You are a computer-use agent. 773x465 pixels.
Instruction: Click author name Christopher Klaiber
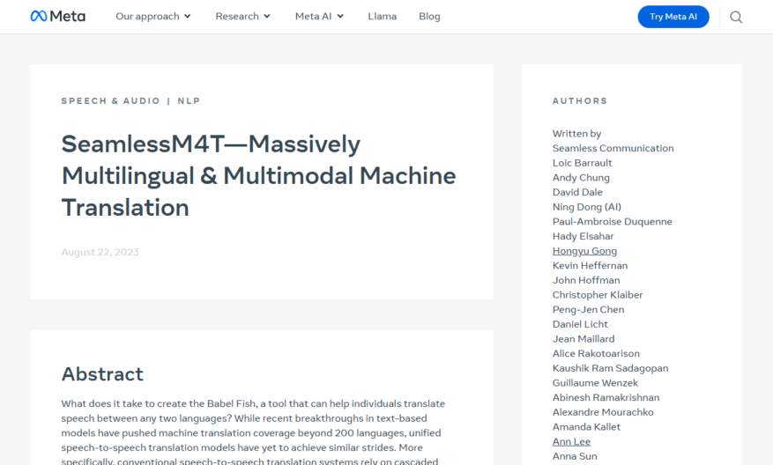tap(598, 295)
